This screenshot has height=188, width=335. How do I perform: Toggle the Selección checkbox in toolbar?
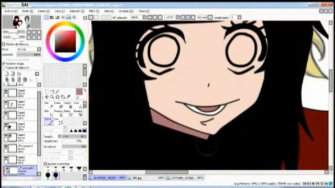pyautogui.click(x=114, y=17)
